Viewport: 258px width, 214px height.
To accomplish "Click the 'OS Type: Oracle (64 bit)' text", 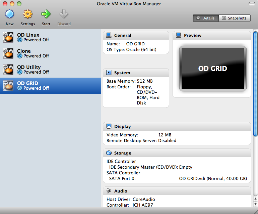I will [131, 49].
